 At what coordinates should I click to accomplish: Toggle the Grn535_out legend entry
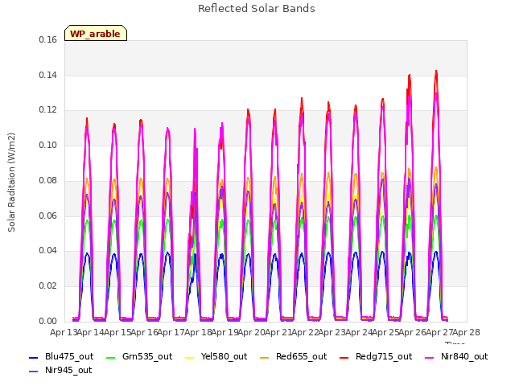point(139,356)
